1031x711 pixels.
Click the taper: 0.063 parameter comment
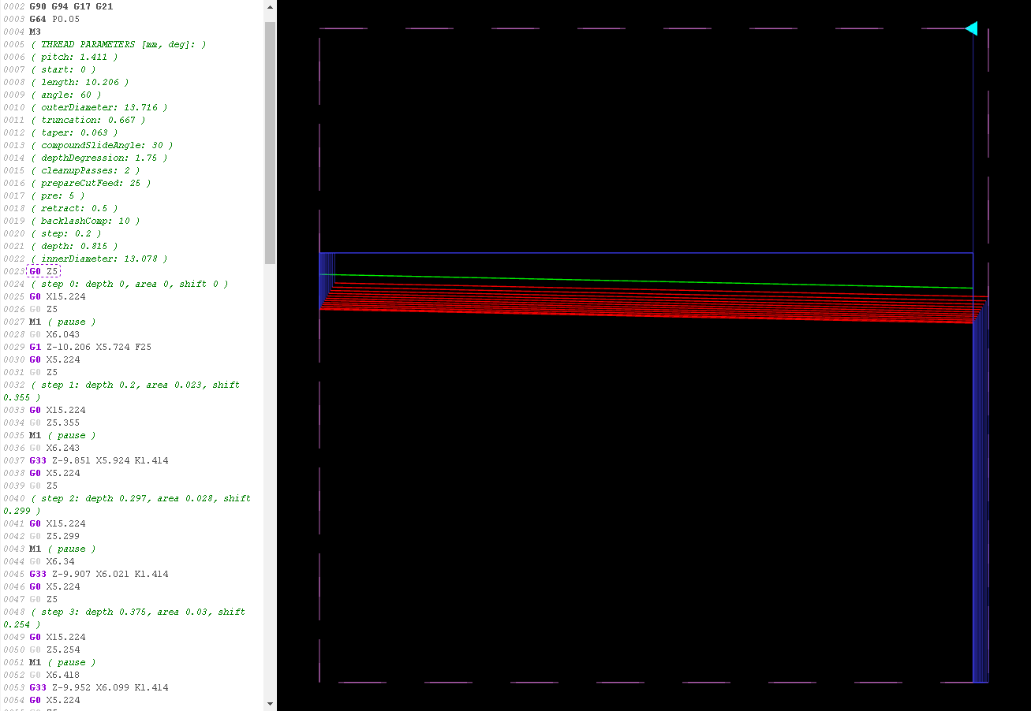pyautogui.click(x=74, y=132)
